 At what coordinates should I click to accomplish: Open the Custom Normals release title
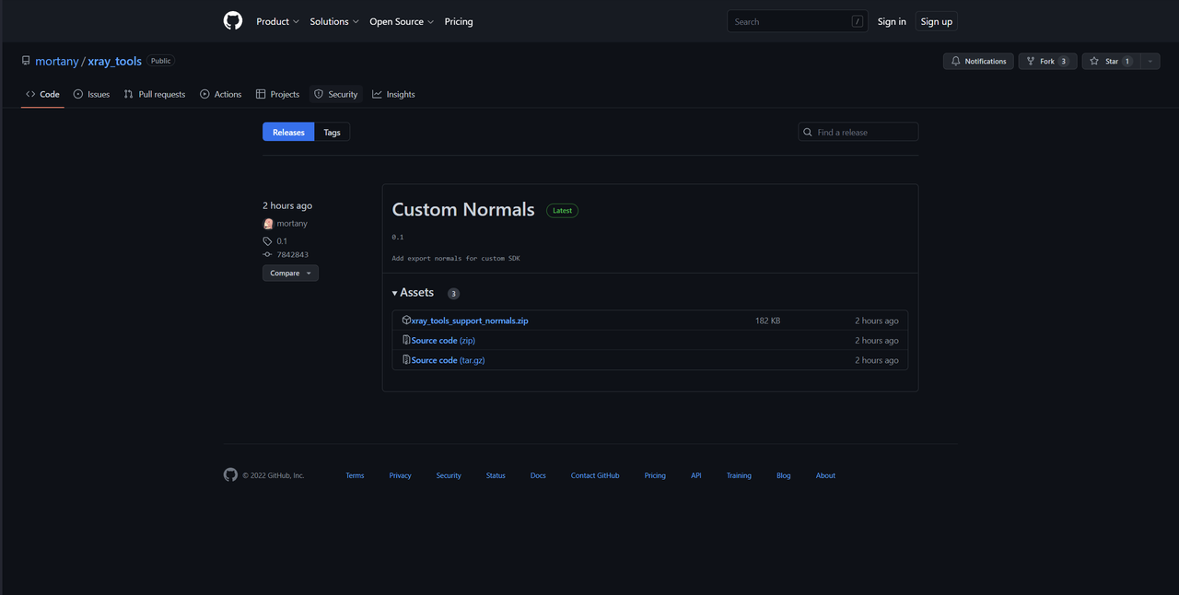(x=463, y=209)
